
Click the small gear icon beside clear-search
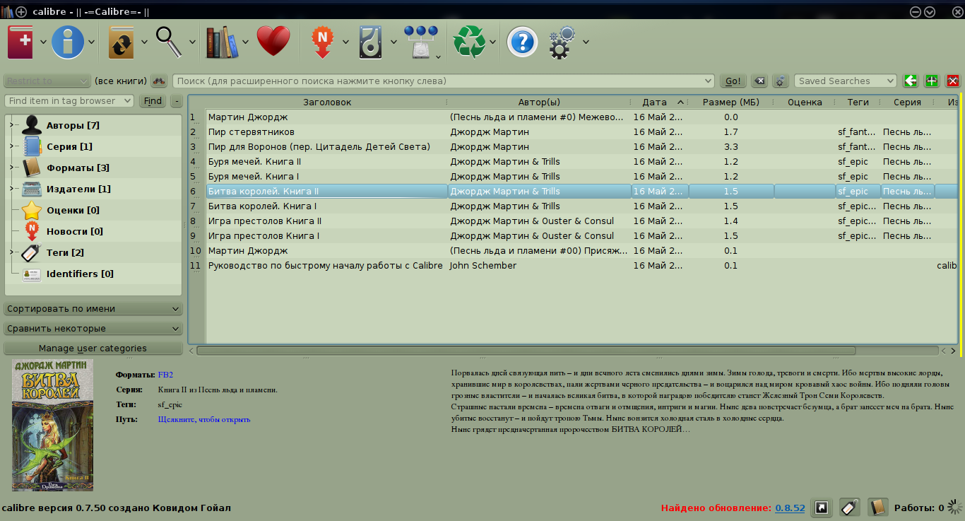click(x=780, y=81)
